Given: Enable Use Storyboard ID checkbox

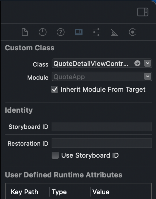Looking at the screenshot, I should point(55,155).
